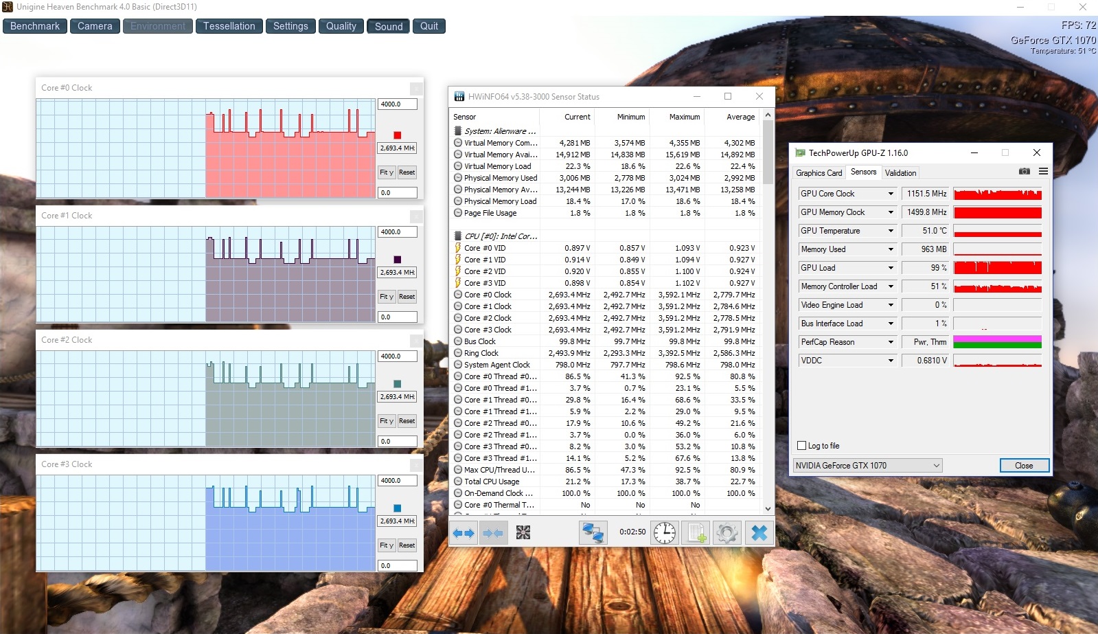Open HWiNFO sensor settings gear icon
The width and height of the screenshot is (1098, 634).
tap(727, 532)
